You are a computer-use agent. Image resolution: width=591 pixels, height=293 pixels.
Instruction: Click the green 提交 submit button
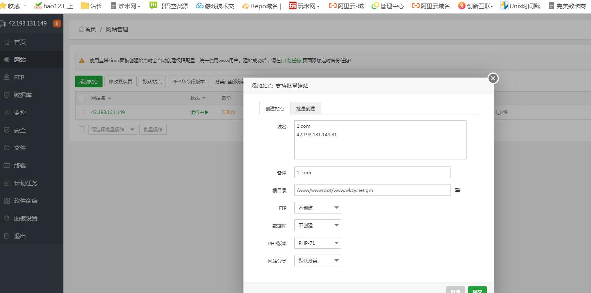point(477,290)
